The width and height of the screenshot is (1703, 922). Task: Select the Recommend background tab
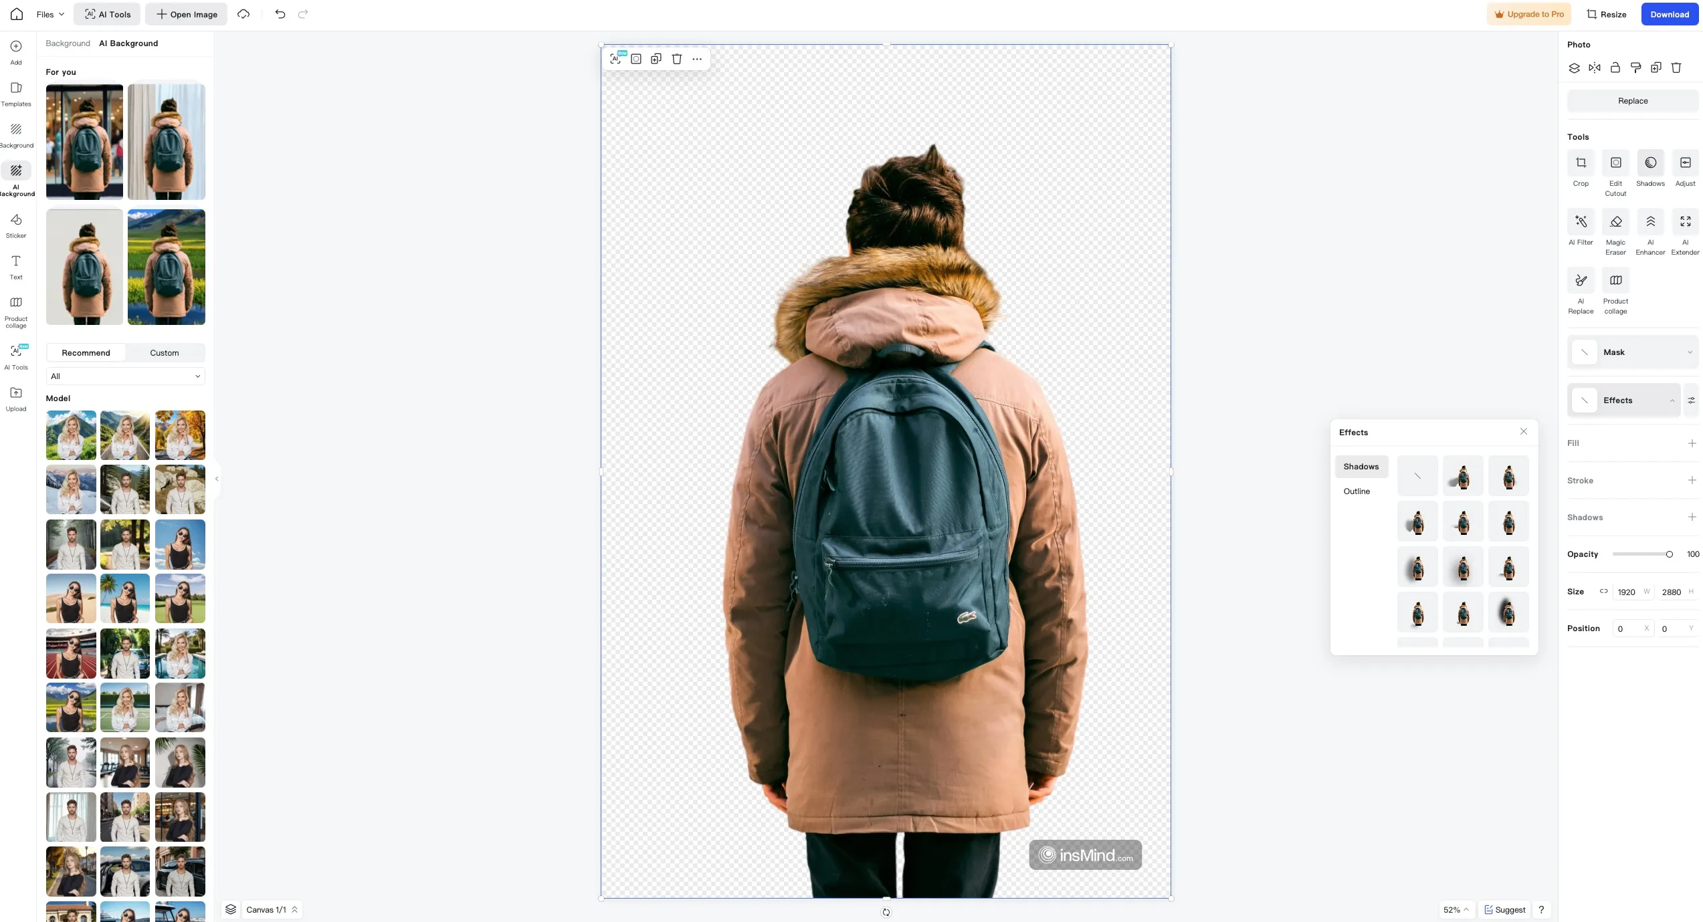[x=85, y=352]
